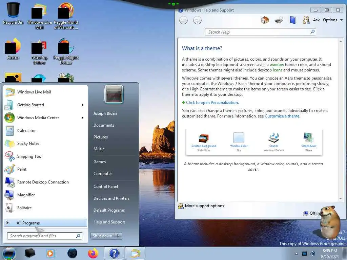
Task: Click the Snipping Tool scissors icon
Action: (10, 156)
